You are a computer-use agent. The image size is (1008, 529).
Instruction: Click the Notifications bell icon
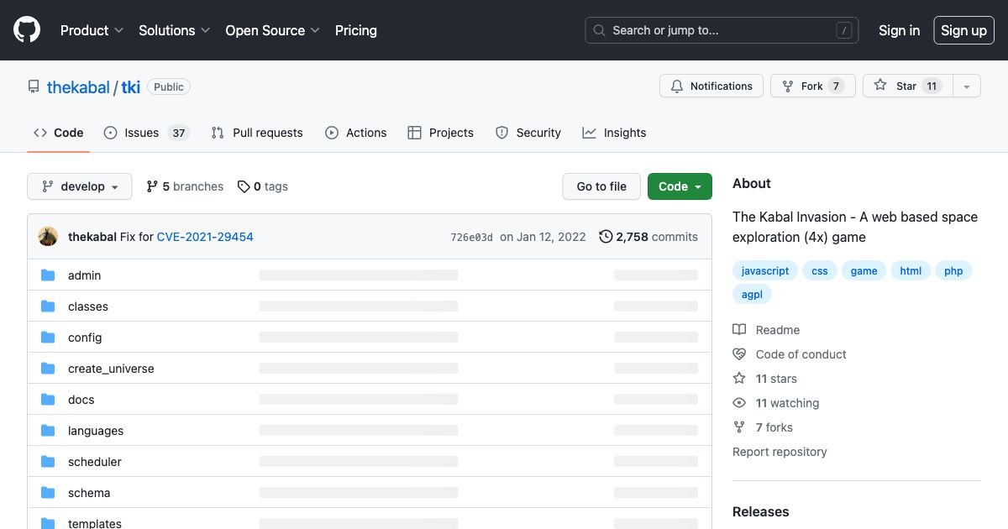click(676, 86)
